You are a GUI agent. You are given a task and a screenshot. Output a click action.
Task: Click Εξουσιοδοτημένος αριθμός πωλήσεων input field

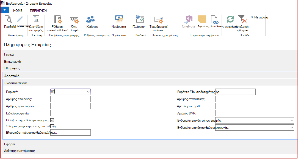(70, 133)
